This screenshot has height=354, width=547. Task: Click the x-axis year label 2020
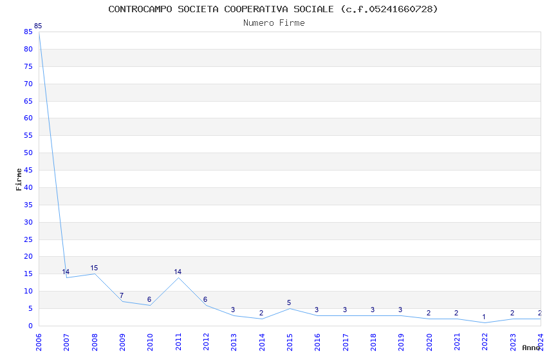click(x=429, y=342)
